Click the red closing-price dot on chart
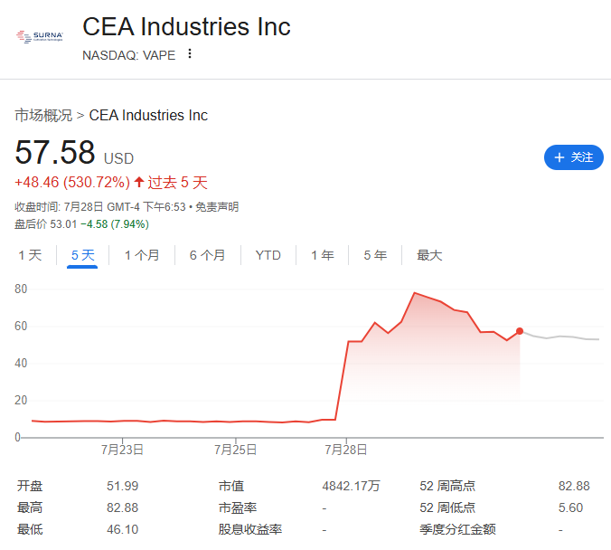Viewport: 611px width, 550px height. tap(520, 331)
